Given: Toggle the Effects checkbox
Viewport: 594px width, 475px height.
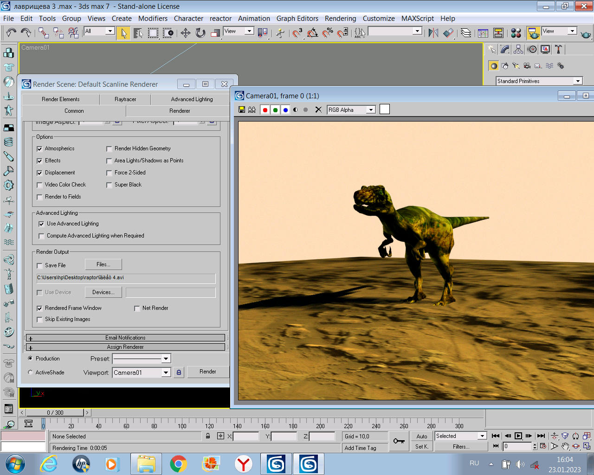Looking at the screenshot, I should [39, 161].
